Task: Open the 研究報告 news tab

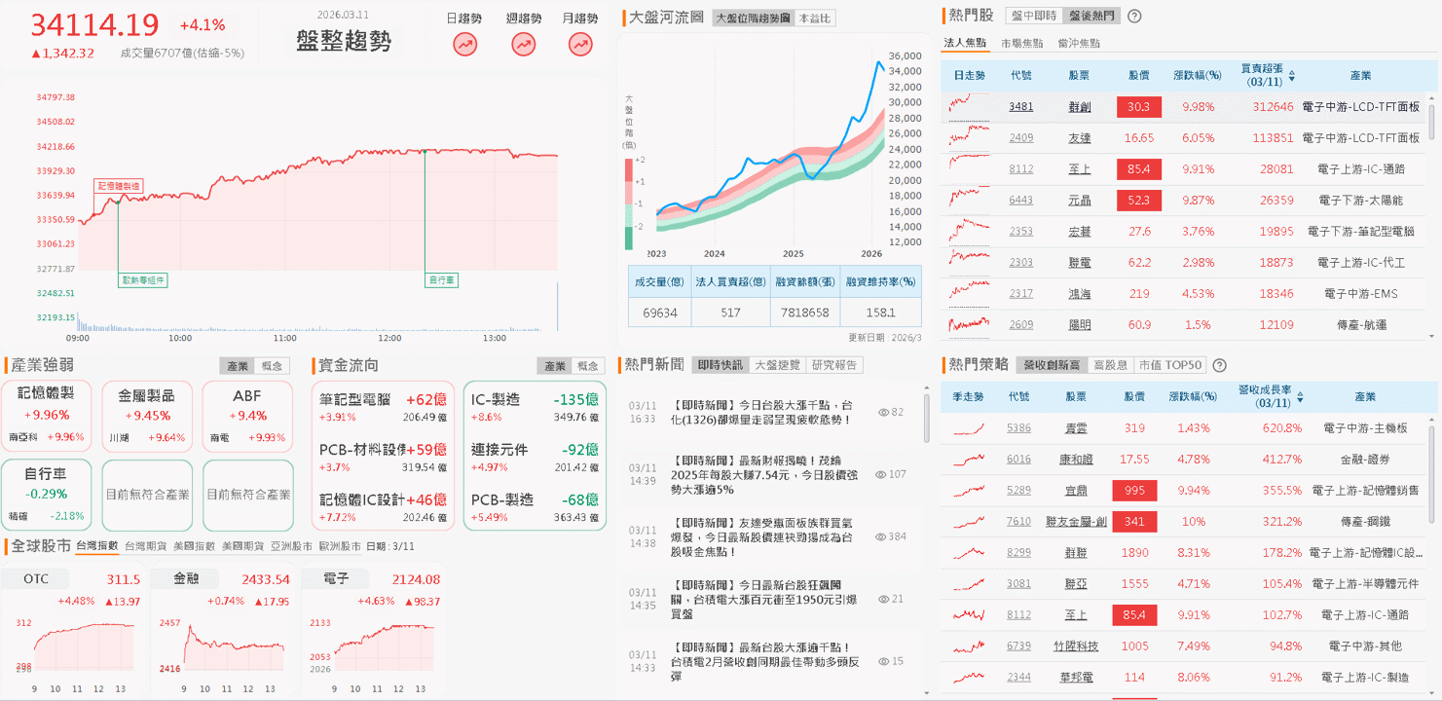Action: (x=835, y=365)
